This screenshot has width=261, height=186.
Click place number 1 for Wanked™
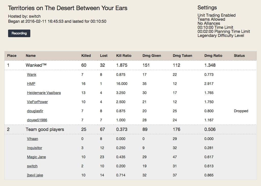(8, 65)
